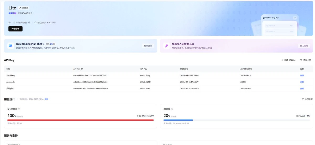The height and width of the screenshot is (145, 315).
Task: Click masked key a02e...ruwl
Action: tap(145, 89)
